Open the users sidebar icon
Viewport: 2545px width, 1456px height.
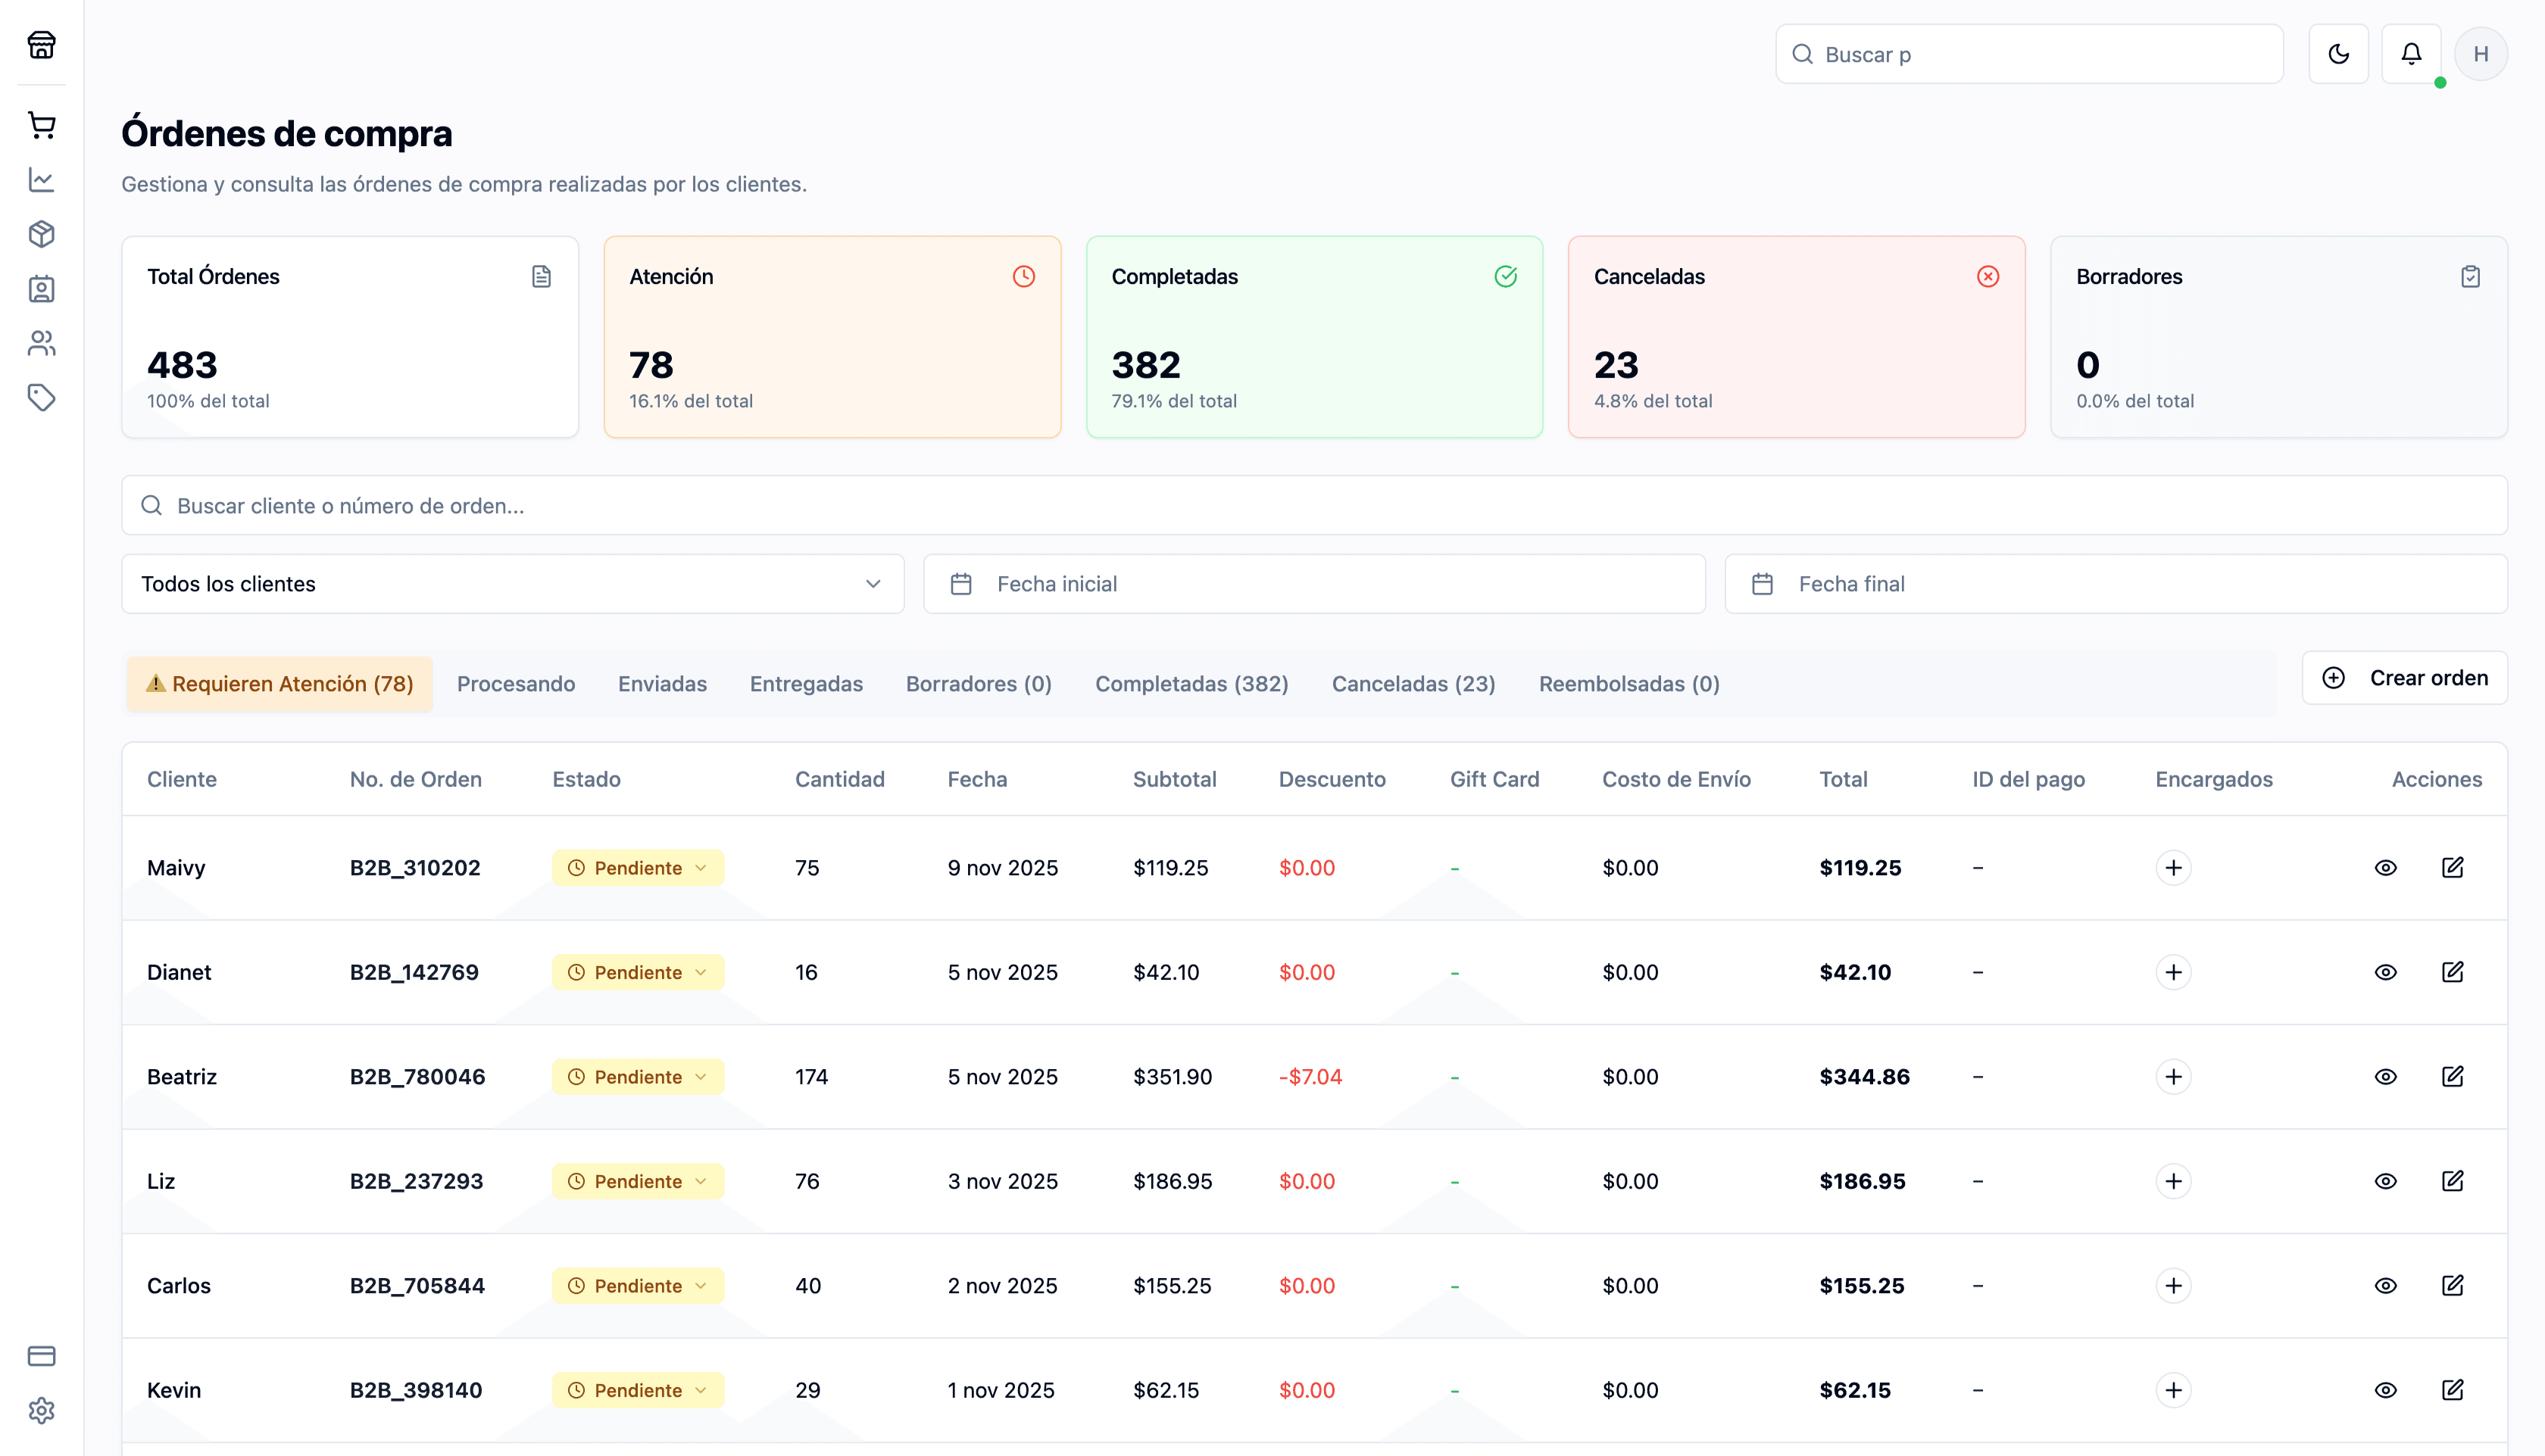(x=41, y=343)
